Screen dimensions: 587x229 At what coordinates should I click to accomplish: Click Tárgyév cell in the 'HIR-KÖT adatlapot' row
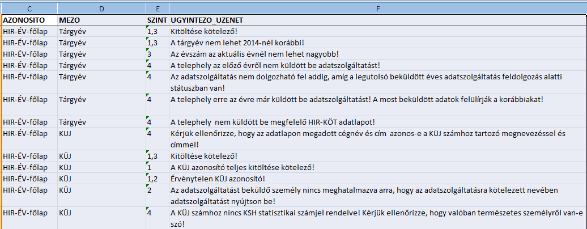coord(101,122)
